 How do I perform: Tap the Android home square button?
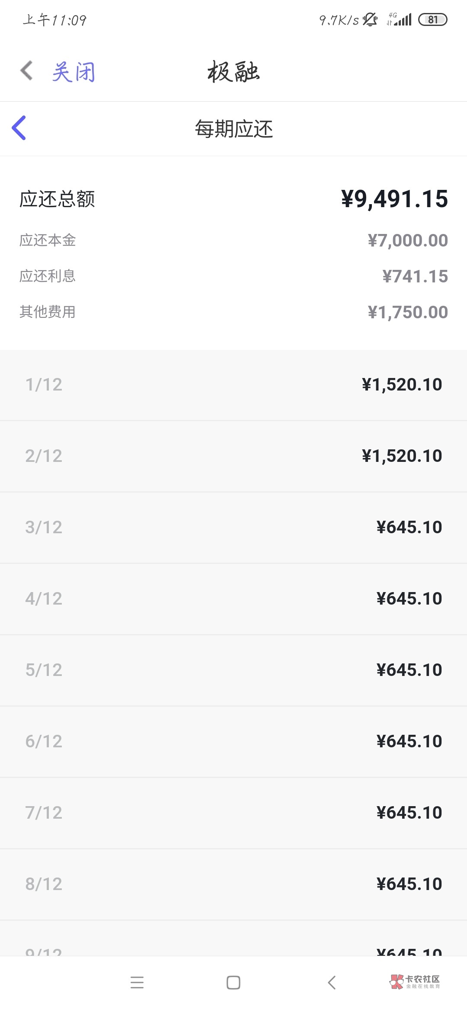pos(233,983)
